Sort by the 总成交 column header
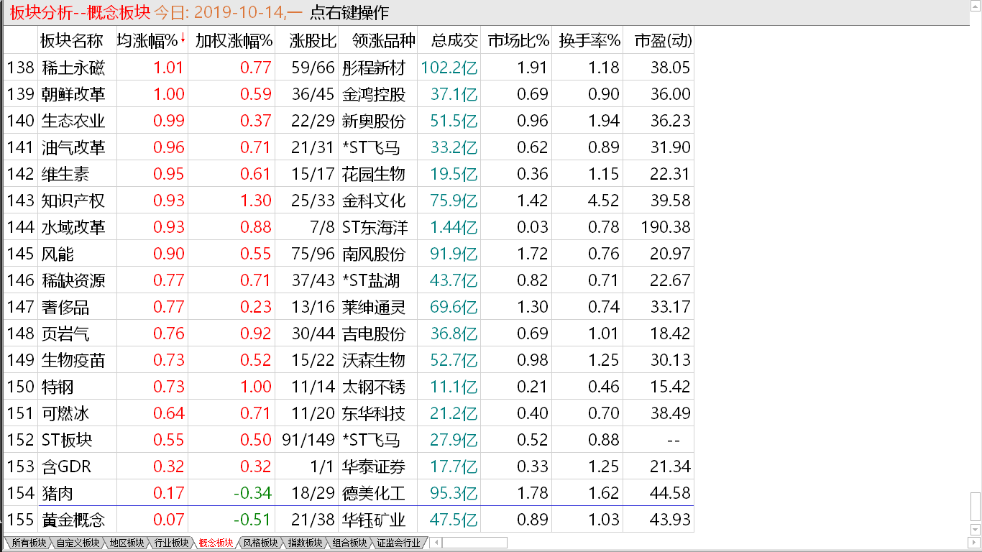The image size is (982, 552). click(454, 40)
